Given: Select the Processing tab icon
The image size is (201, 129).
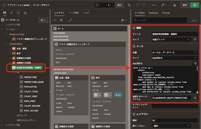Looking at the screenshot, I should (18, 13).
